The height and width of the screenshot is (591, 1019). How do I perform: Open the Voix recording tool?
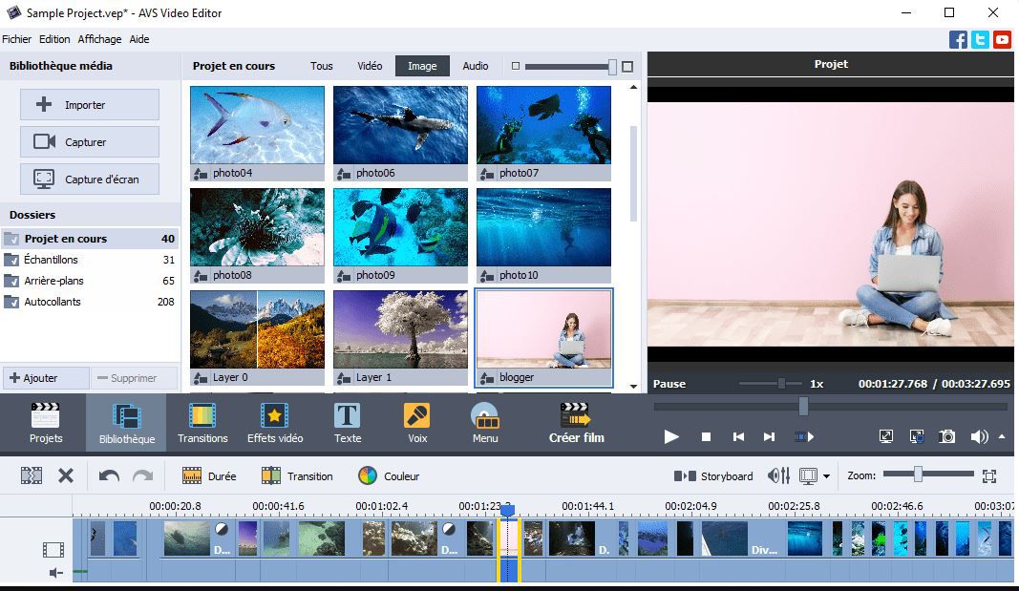click(416, 423)
